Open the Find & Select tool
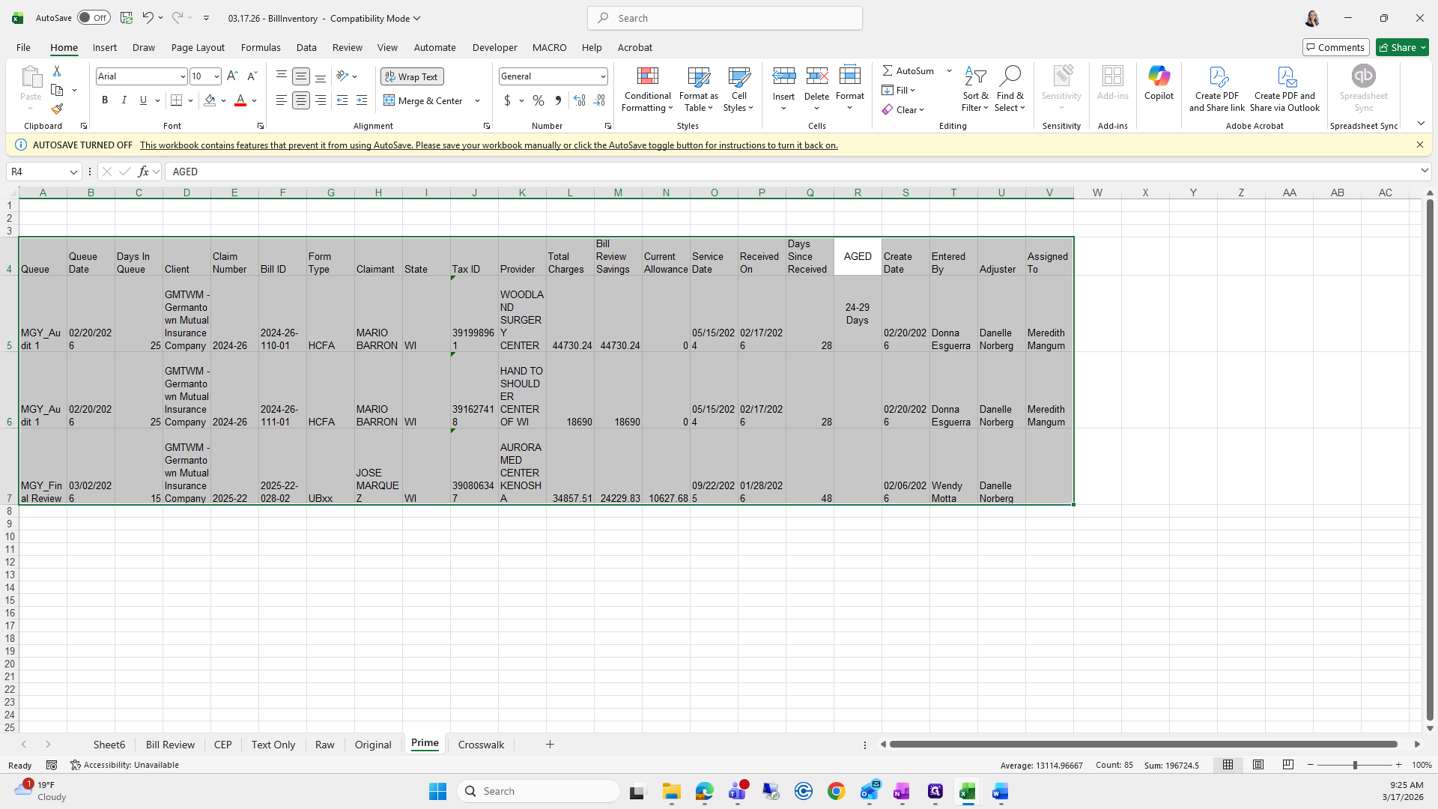The width and height of the screenshot is (1438, 809). pos(1010,90)
